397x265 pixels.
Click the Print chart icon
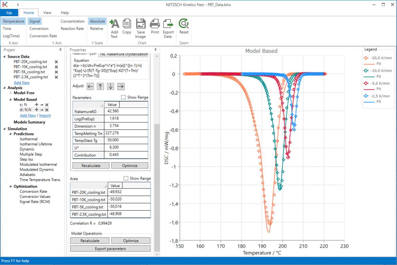click(155, 24)
